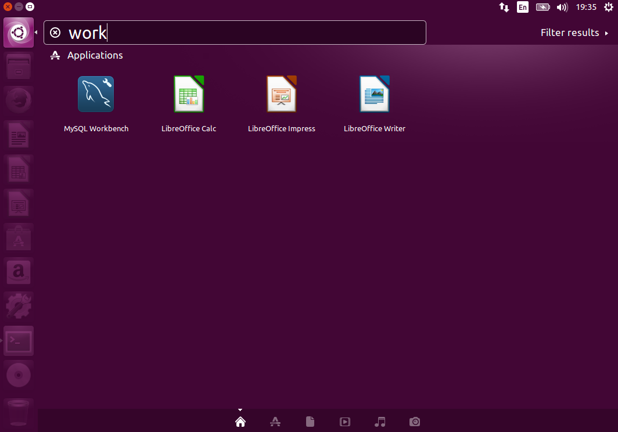Open Amazon from the launcher
618x432 pixels.
click(x=19, y=272)
